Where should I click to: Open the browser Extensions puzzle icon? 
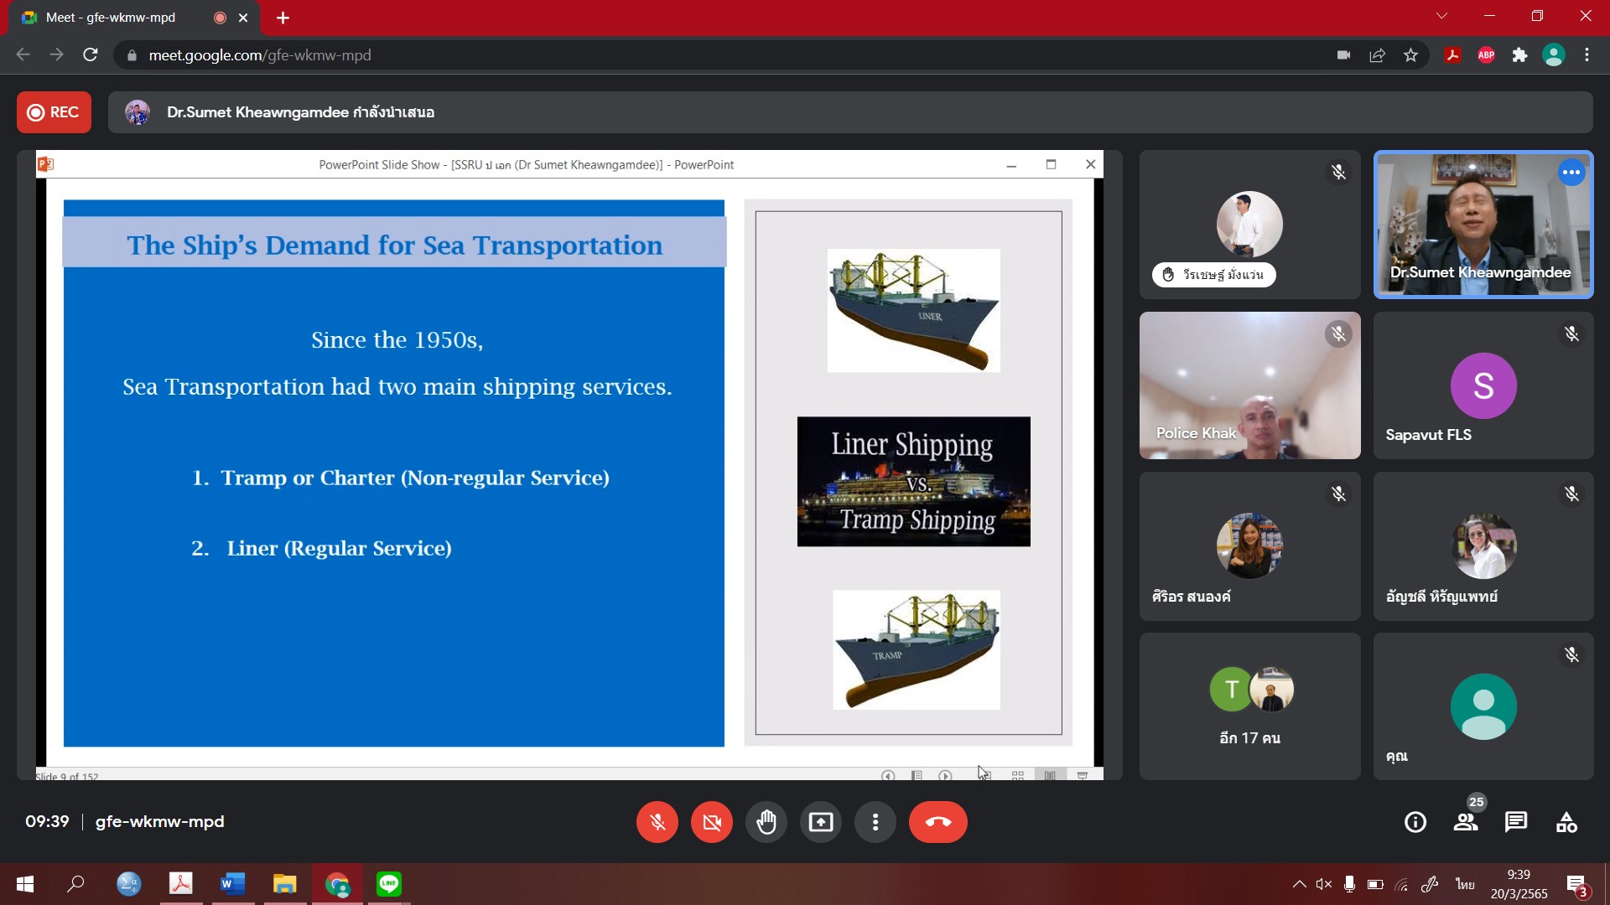pos(1519,55)
